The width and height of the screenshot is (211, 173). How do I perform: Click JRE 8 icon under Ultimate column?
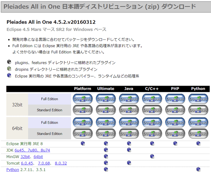[x=106, y=143]
